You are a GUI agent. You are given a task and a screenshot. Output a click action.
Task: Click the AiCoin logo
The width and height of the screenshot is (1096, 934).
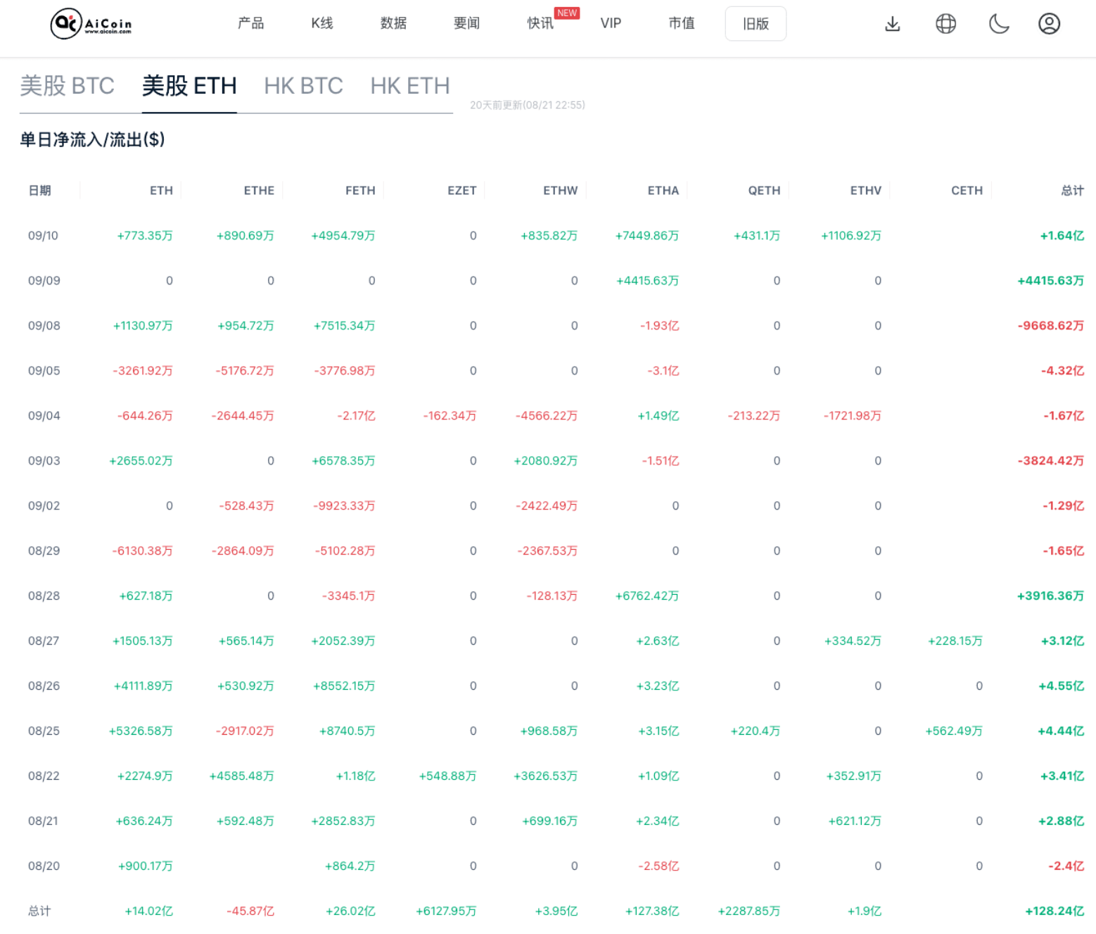click(x=91, y=24)
